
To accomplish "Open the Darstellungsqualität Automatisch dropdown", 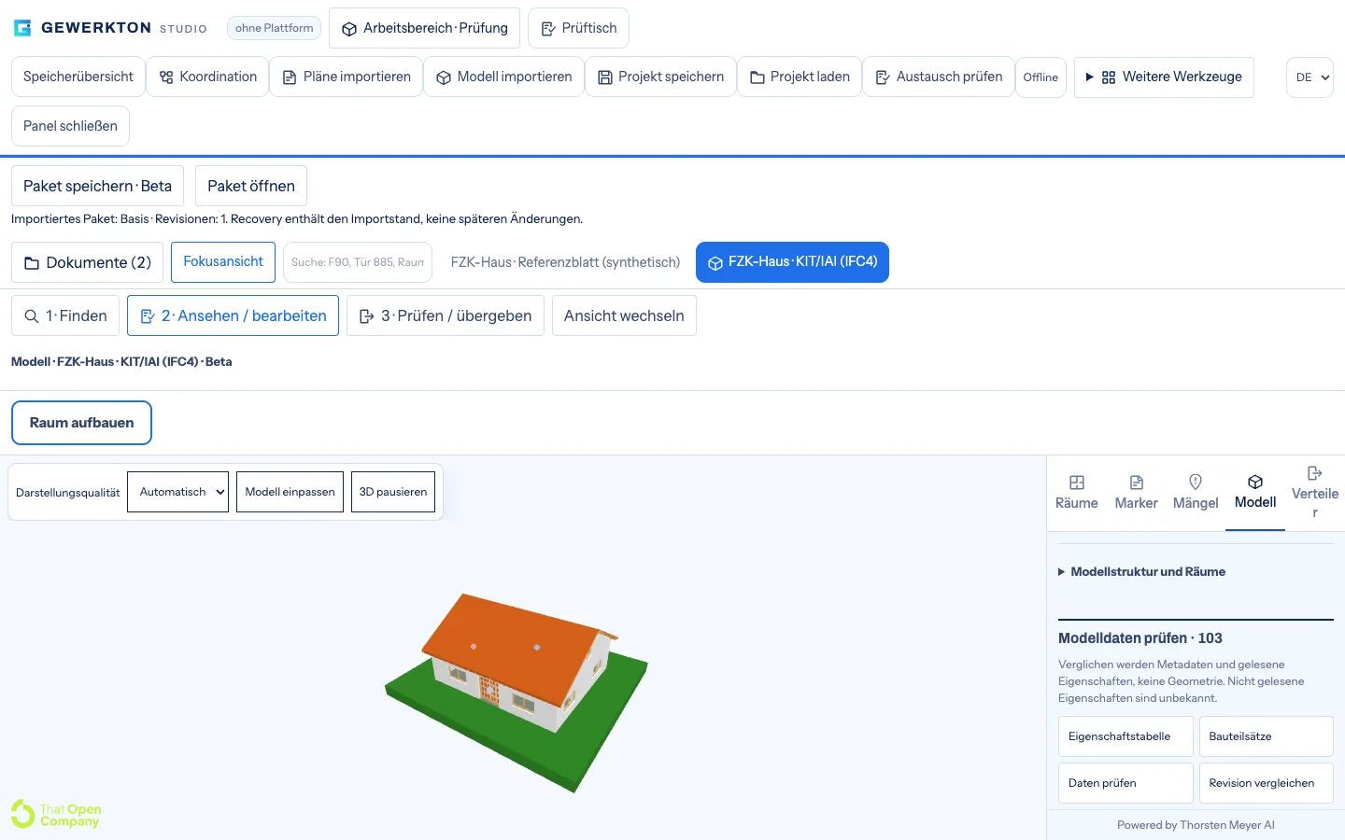I will pyautogui.click(x=177, y=492).
